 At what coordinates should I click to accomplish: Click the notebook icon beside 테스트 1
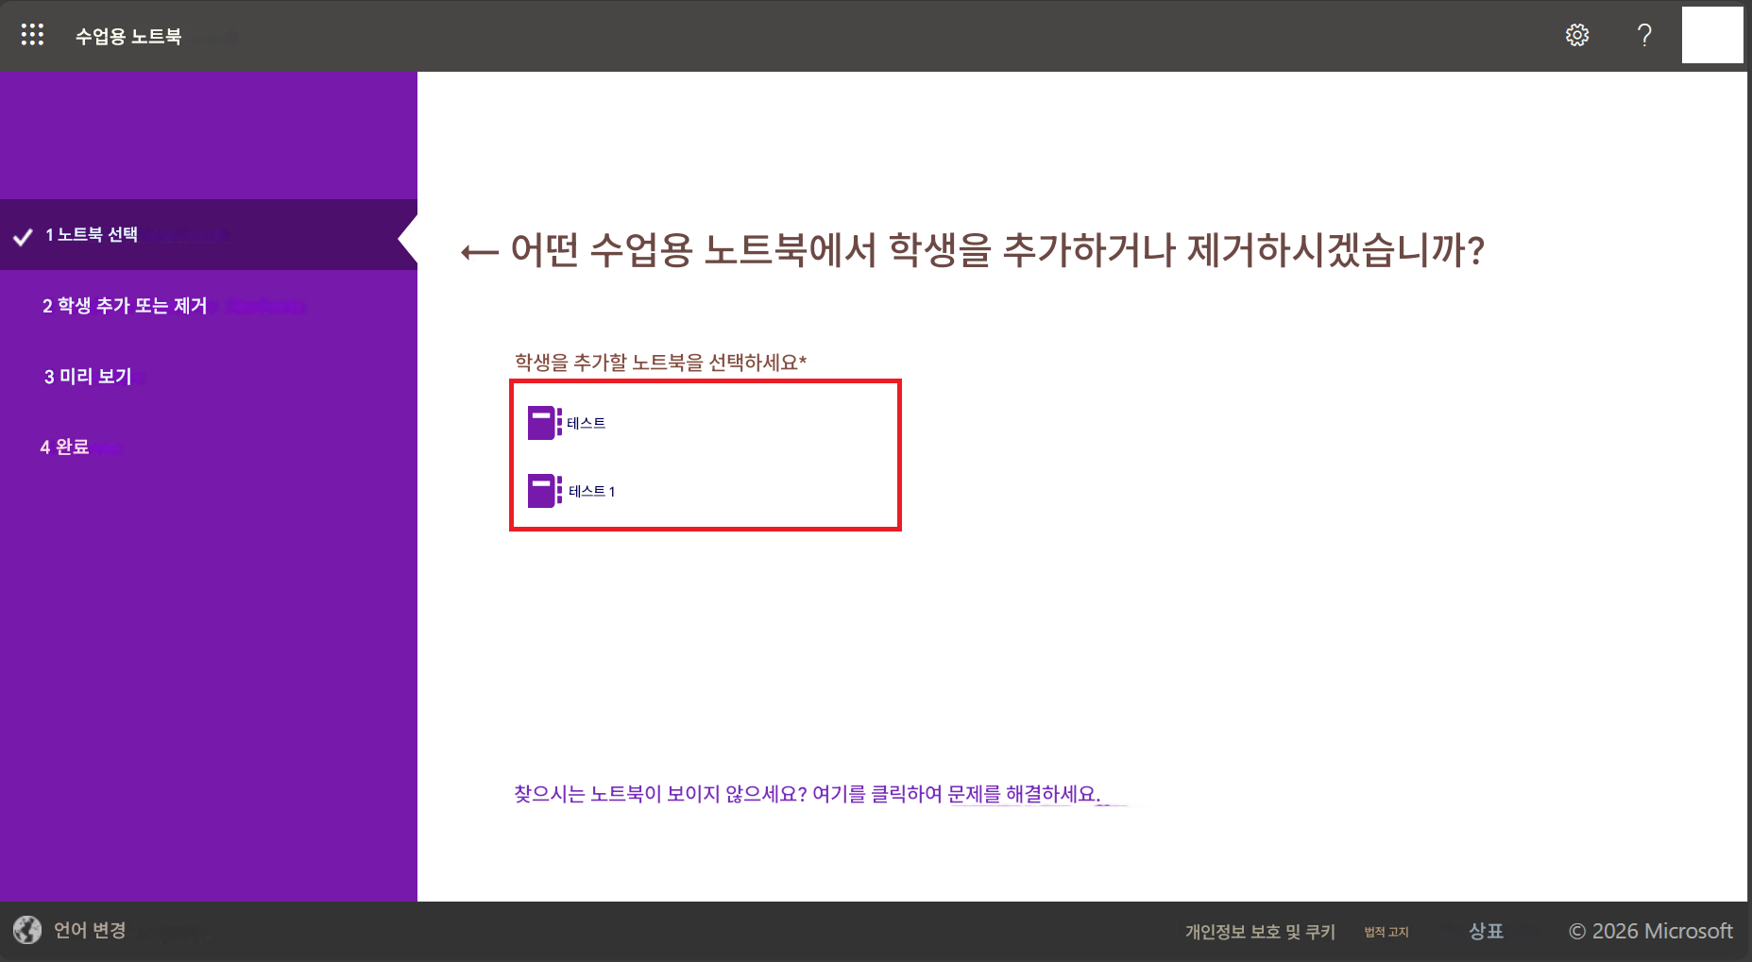click(542, 490)
